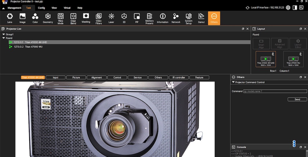This screenshot has height=157, width=308.
Task: Open the Image task tool
Action: [22, 18]
